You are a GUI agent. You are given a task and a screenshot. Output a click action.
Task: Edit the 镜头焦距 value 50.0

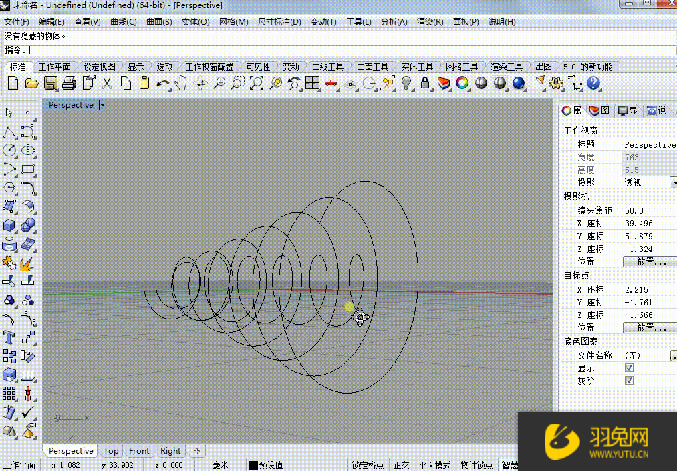point(650,210)
